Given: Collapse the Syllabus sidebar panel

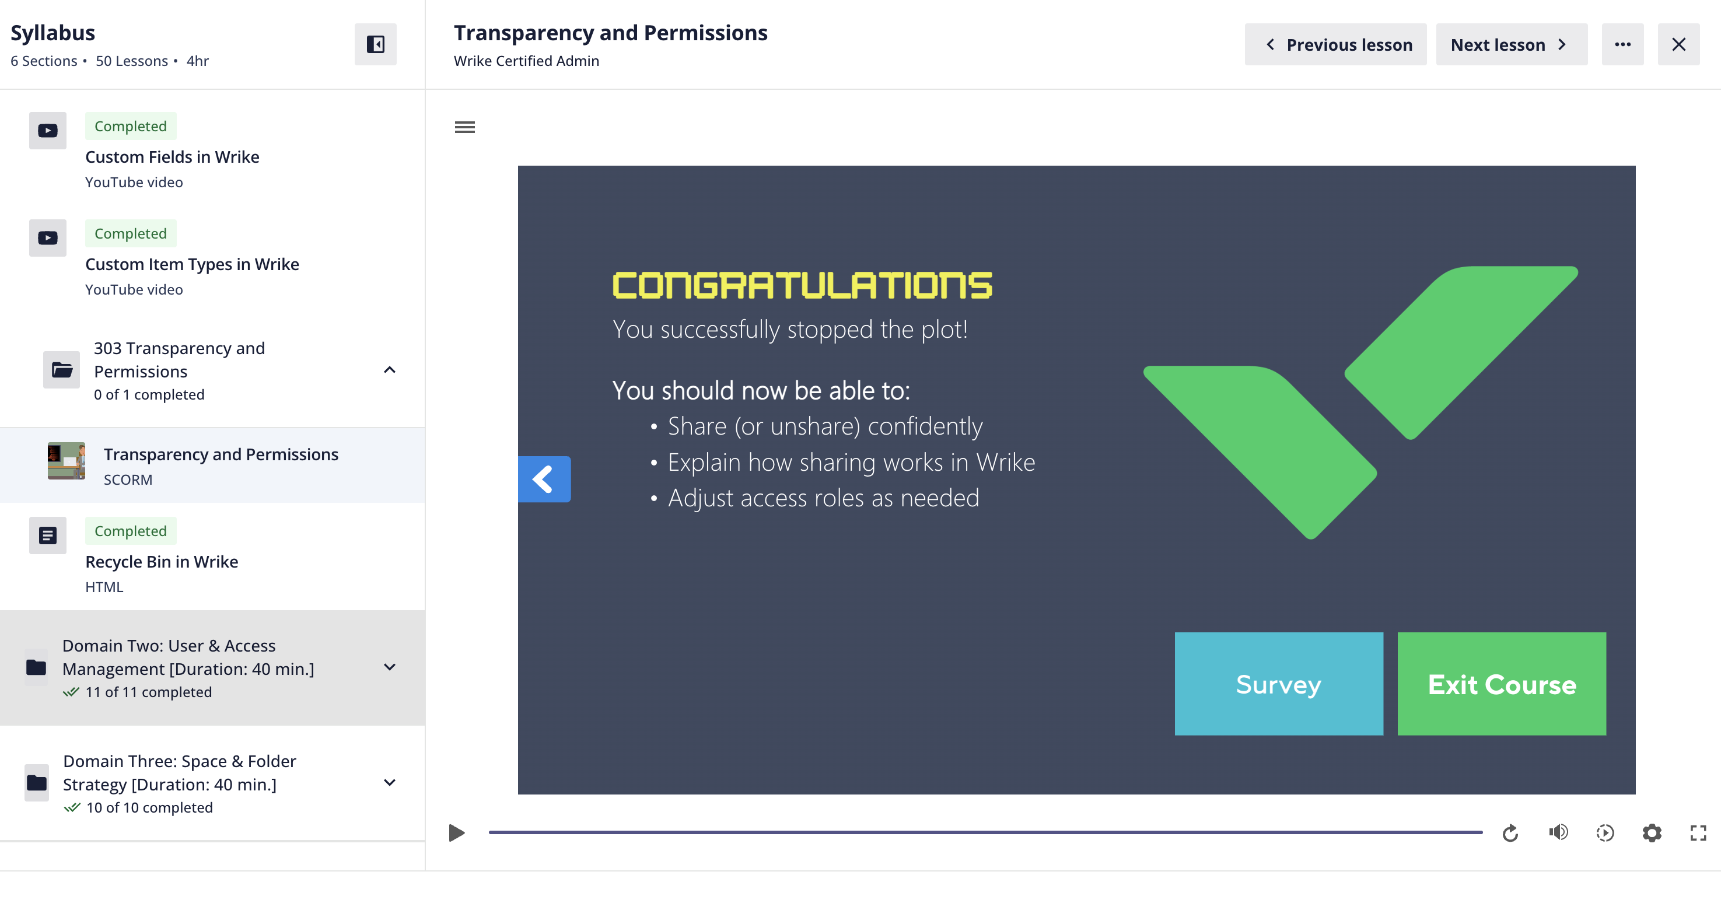Looking at the screenshot, I should pos(376,44).
